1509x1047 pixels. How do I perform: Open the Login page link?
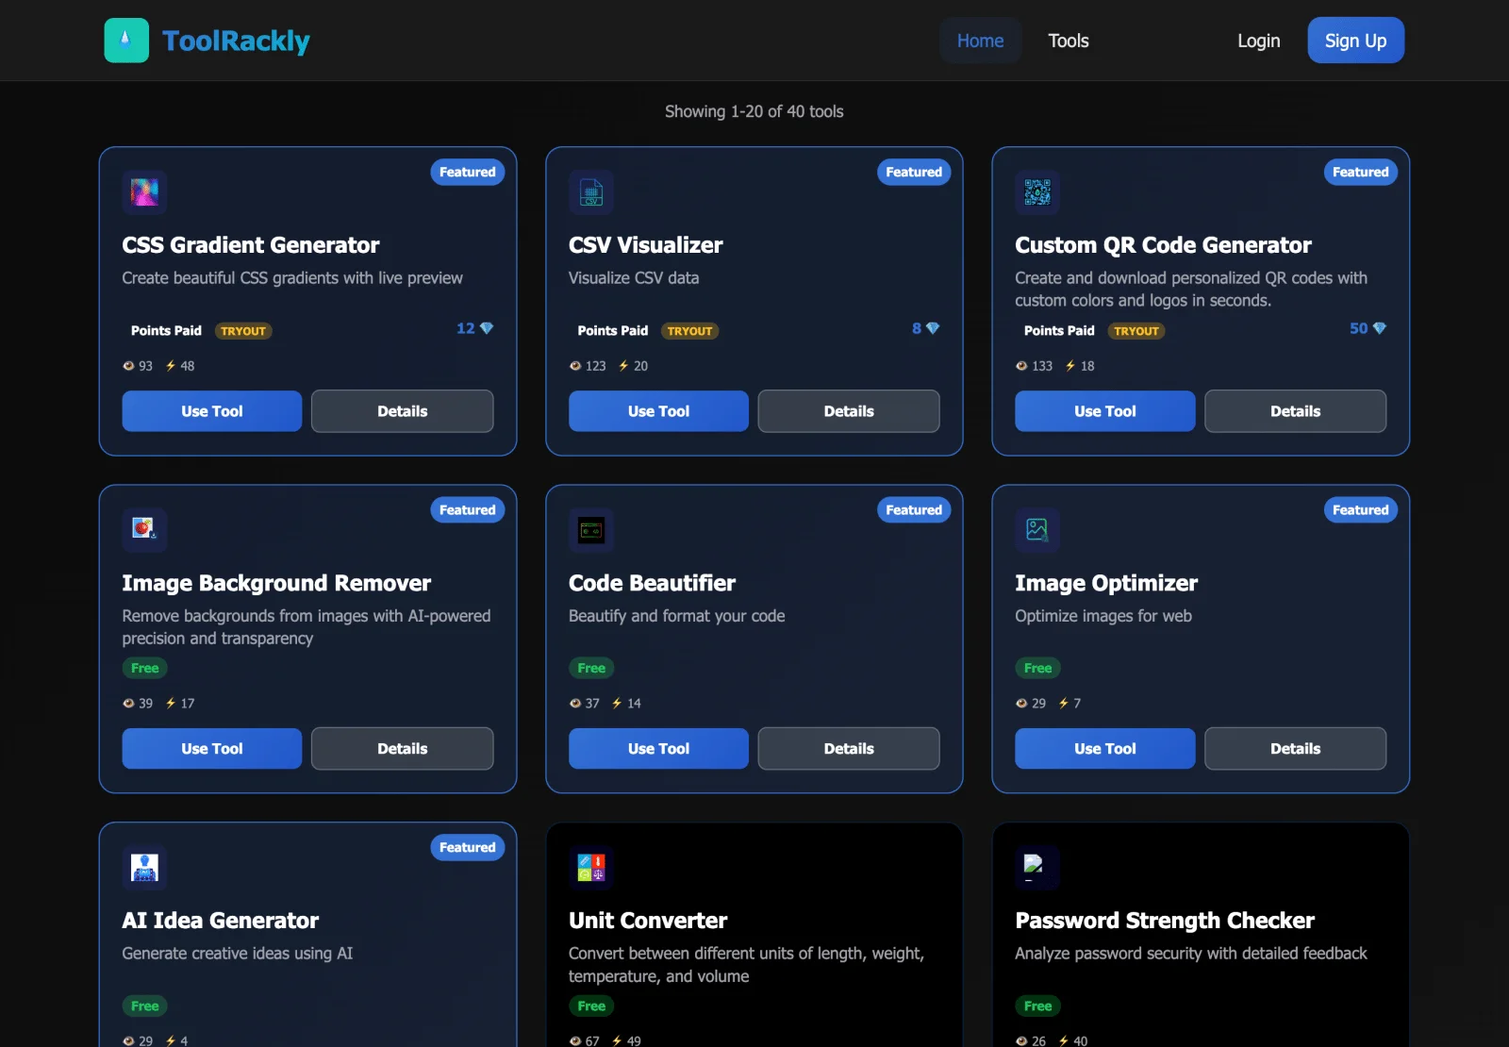(x=1258, y=41)
